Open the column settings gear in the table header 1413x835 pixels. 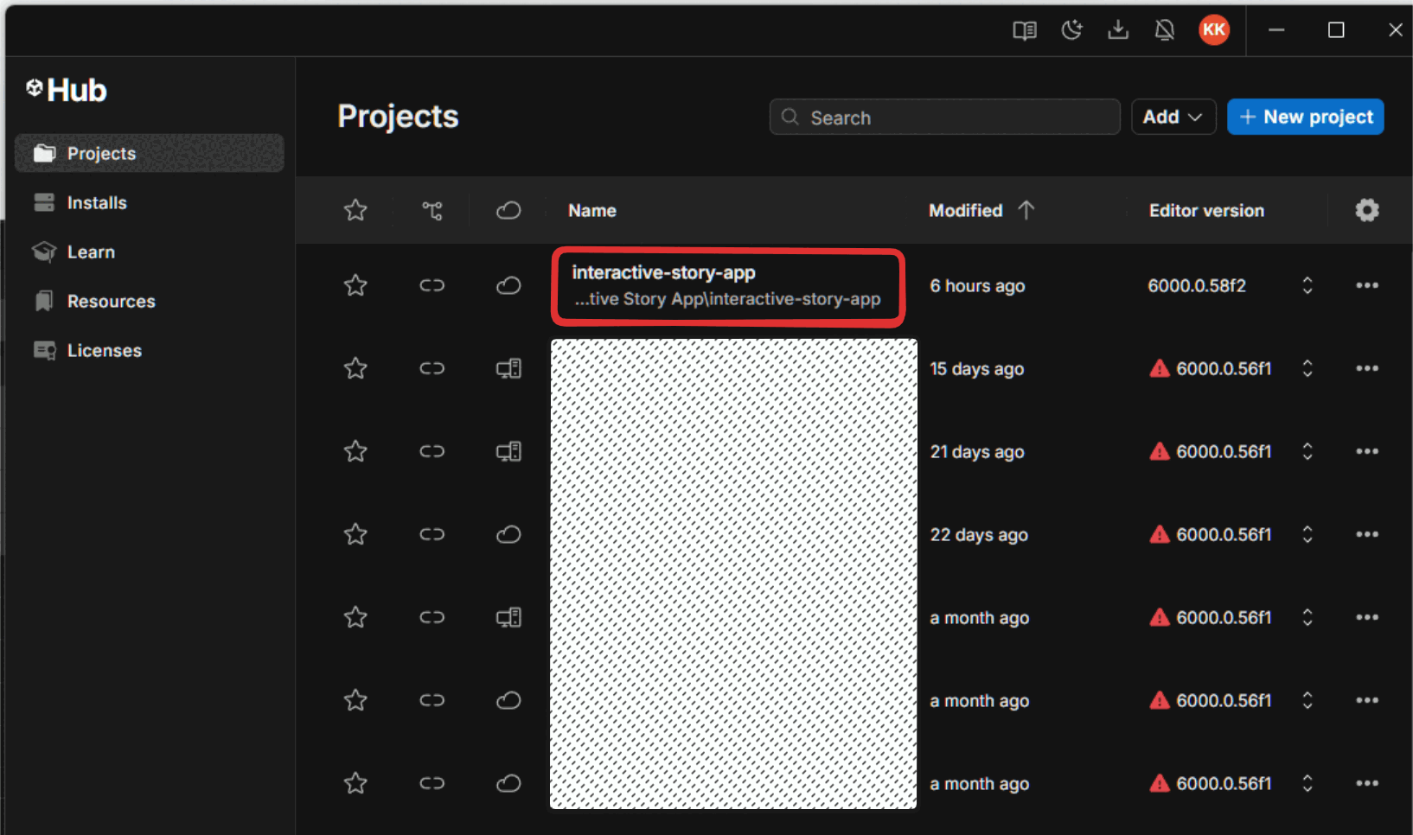(x=1367, y=210)
